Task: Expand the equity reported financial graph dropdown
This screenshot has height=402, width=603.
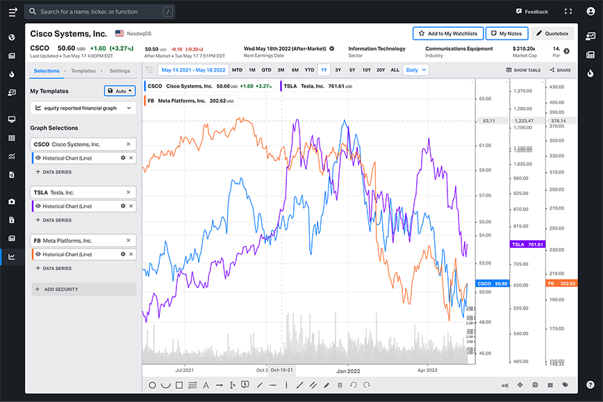Action: (x=83, y=108)
